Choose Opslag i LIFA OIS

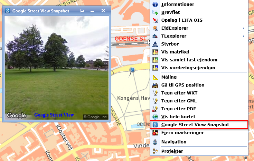point(199,20)
